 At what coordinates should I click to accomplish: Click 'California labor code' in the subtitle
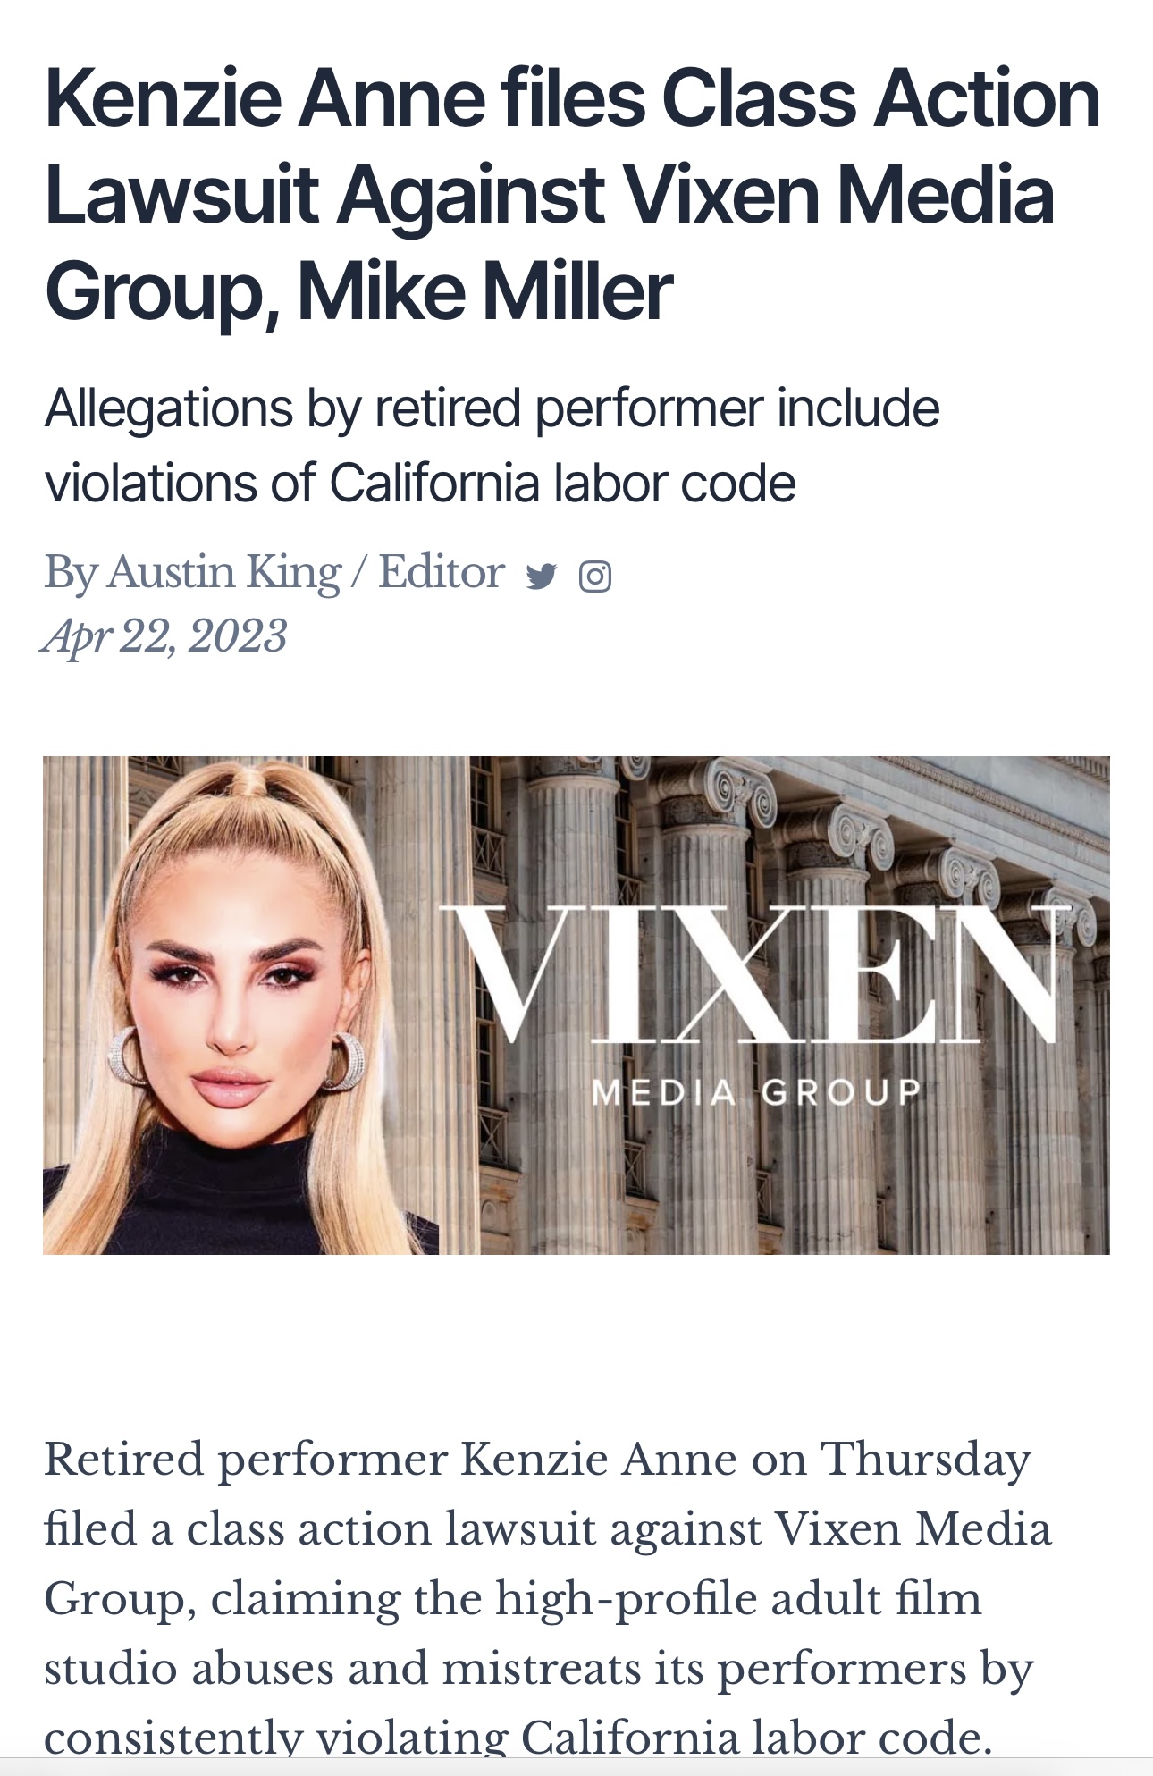(x=562, y=484)
